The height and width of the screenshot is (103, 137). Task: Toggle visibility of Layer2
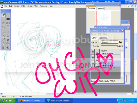click(93, 58)
